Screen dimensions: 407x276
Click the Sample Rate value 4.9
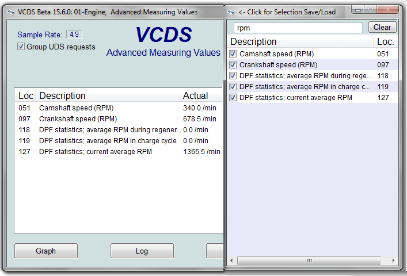(74, 34)
